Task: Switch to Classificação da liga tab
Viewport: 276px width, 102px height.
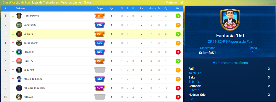Action: click(16, 2)
